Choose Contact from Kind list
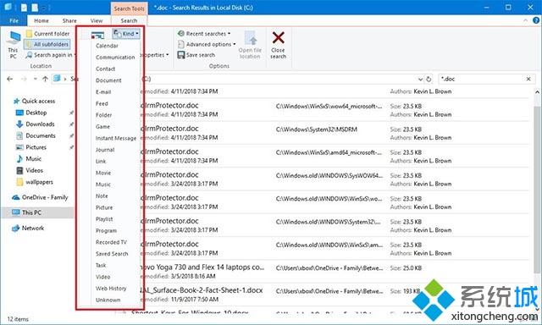The image size is (542, 325). 105,69
